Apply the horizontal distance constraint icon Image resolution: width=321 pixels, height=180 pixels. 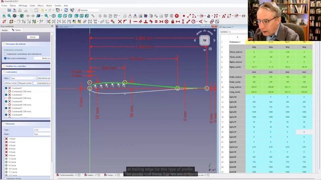pyautogui.click(x=178, y=21)
